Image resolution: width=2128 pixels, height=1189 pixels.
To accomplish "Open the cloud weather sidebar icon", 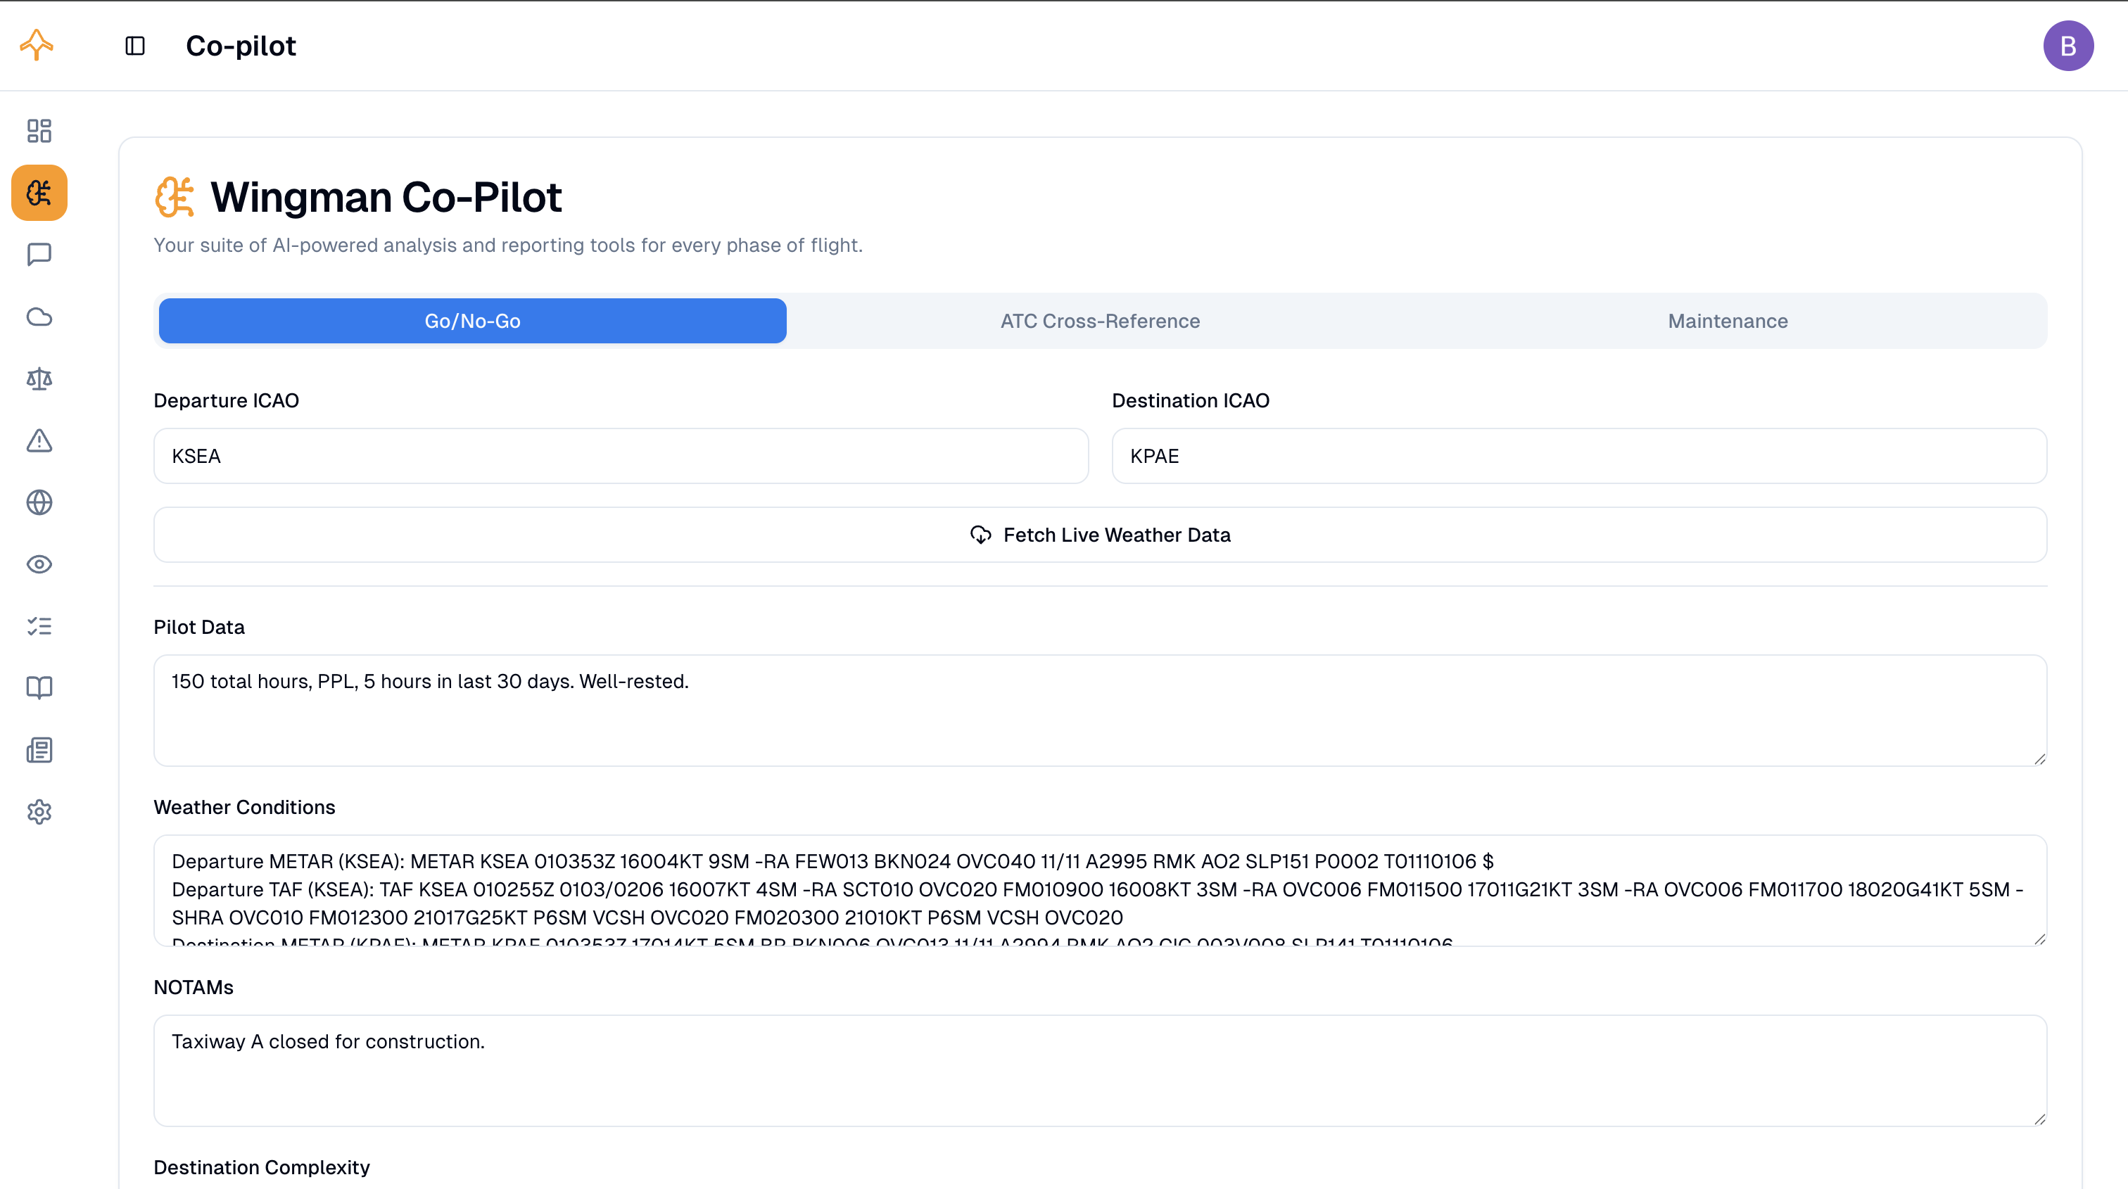I will [x=39, y=316].
